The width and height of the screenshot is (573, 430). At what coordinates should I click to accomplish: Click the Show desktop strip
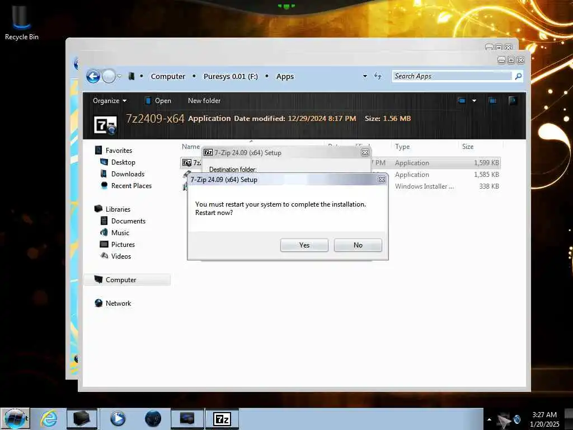click(569, 419)
